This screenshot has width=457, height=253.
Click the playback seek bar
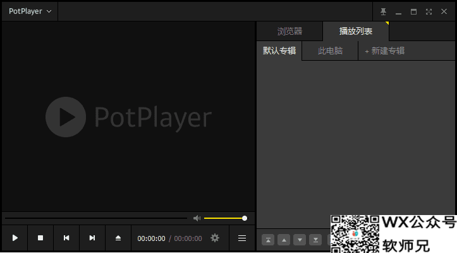click(96, 218)
